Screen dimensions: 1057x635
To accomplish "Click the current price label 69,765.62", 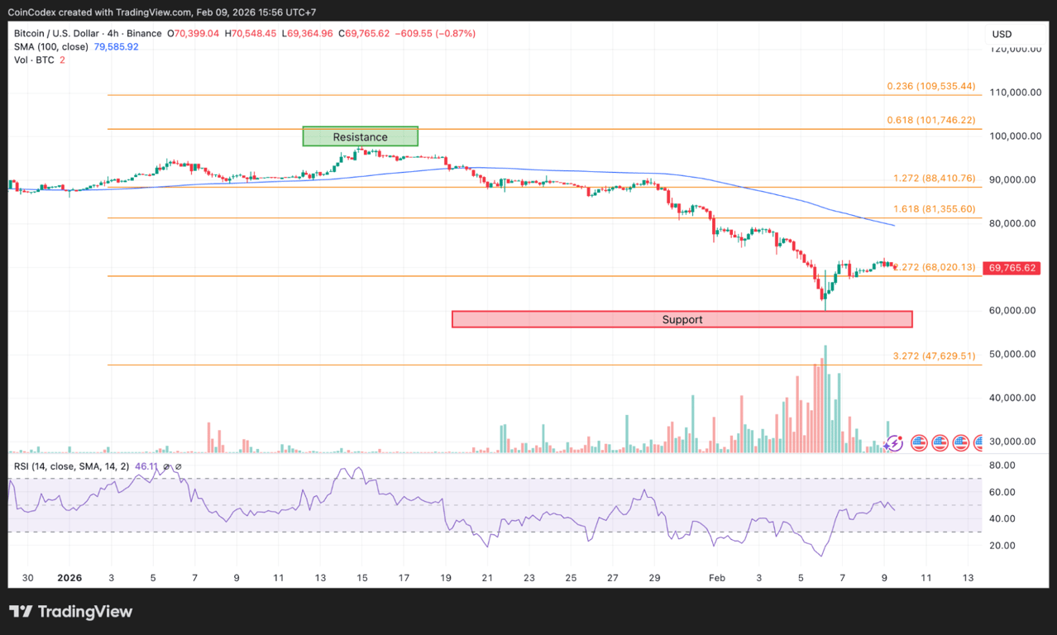I will tap(1011, 268).
